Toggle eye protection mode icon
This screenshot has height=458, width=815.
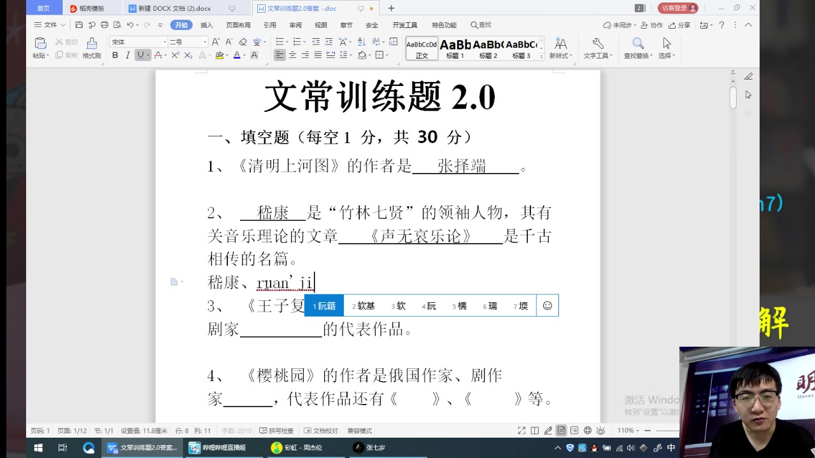600,431
